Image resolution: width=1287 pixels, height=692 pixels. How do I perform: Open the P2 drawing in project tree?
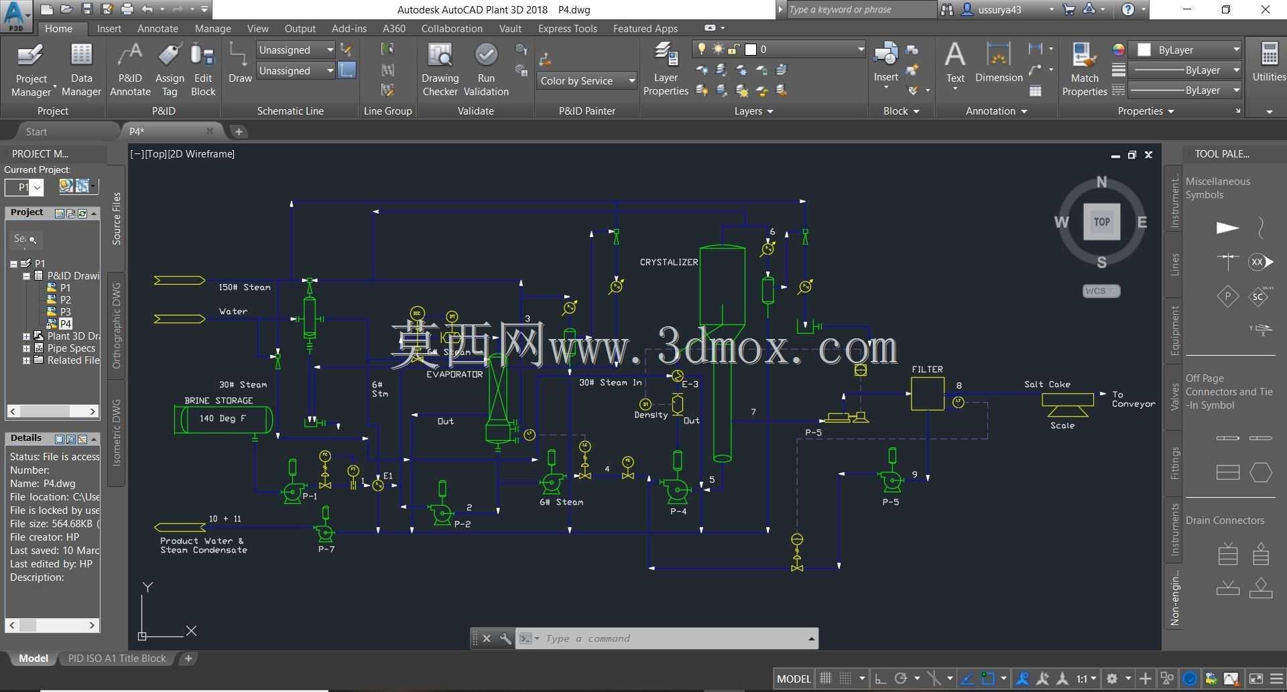click(x=65, y=299)
